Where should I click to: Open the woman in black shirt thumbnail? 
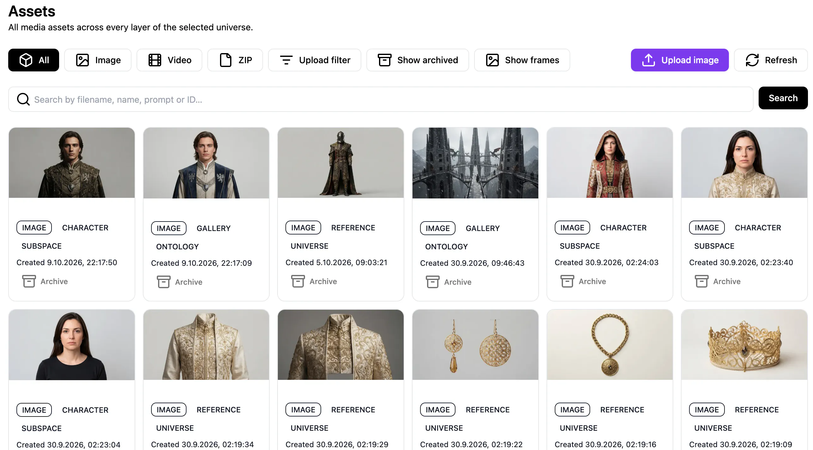(x=72, y=345)
